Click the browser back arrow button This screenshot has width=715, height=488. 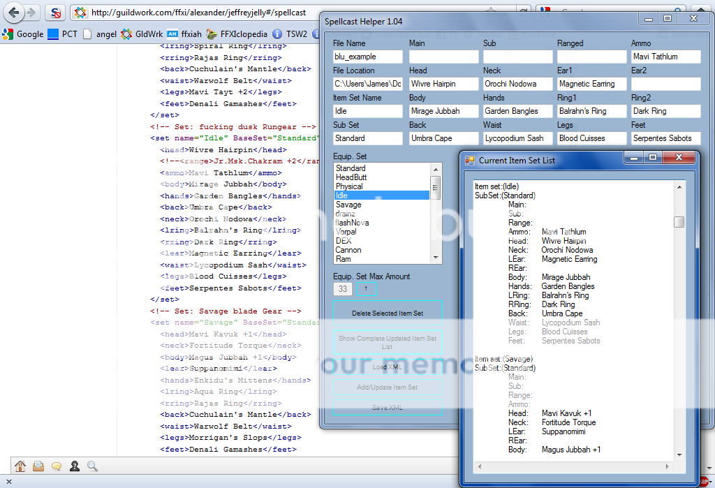tap(13, 12)
